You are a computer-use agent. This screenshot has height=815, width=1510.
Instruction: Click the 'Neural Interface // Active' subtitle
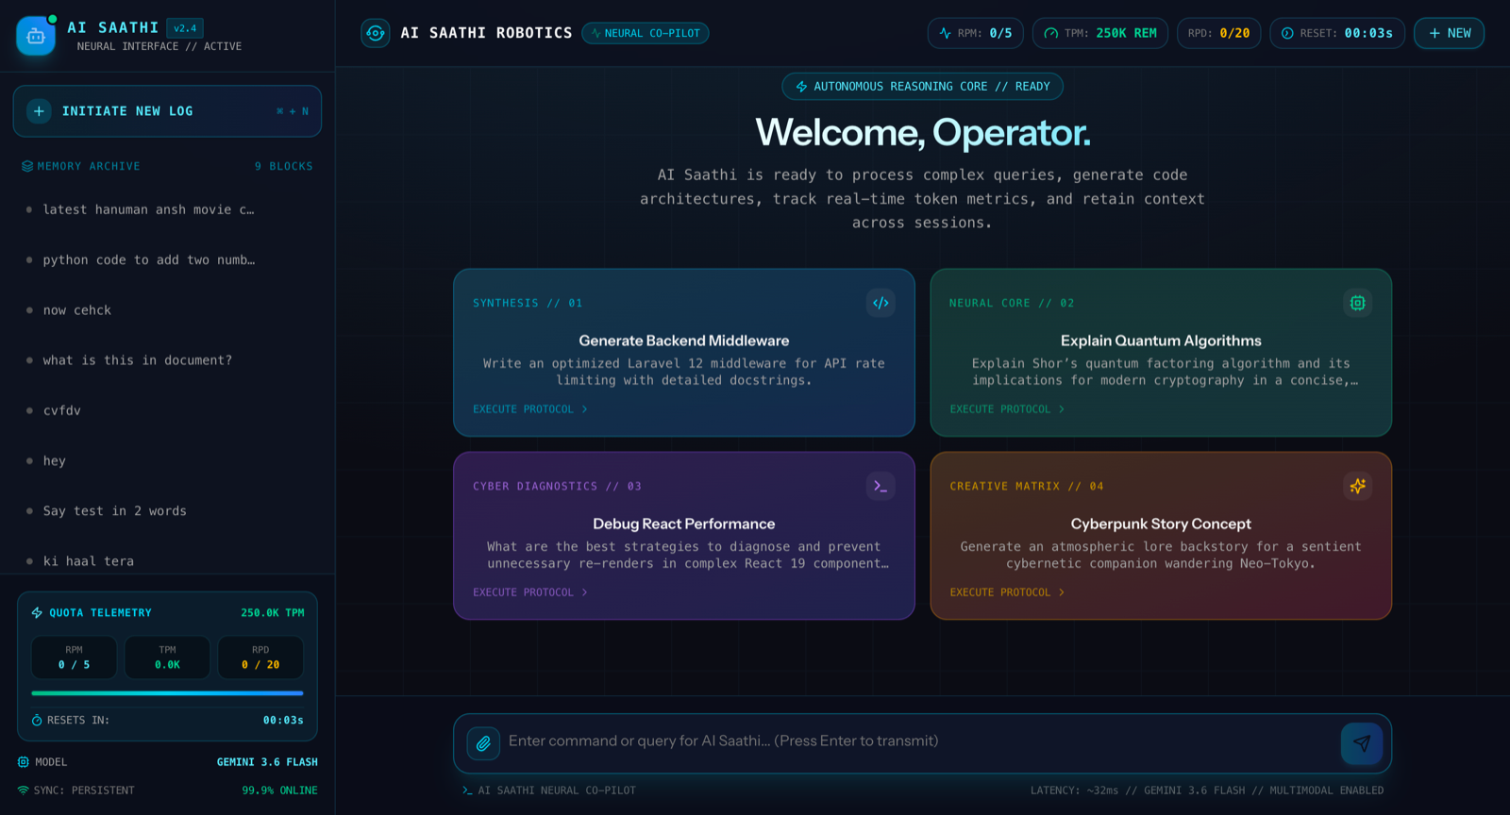click(159, 46)
